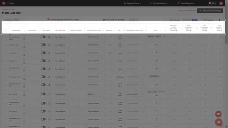Click the Dynamic Pricing breadcrumb link
The height and width of the screenshot is (128, 228).
8,9
